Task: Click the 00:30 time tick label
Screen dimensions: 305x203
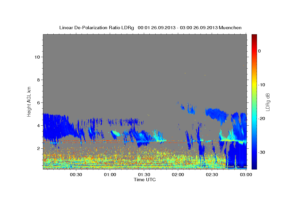Action: point(76,175)
